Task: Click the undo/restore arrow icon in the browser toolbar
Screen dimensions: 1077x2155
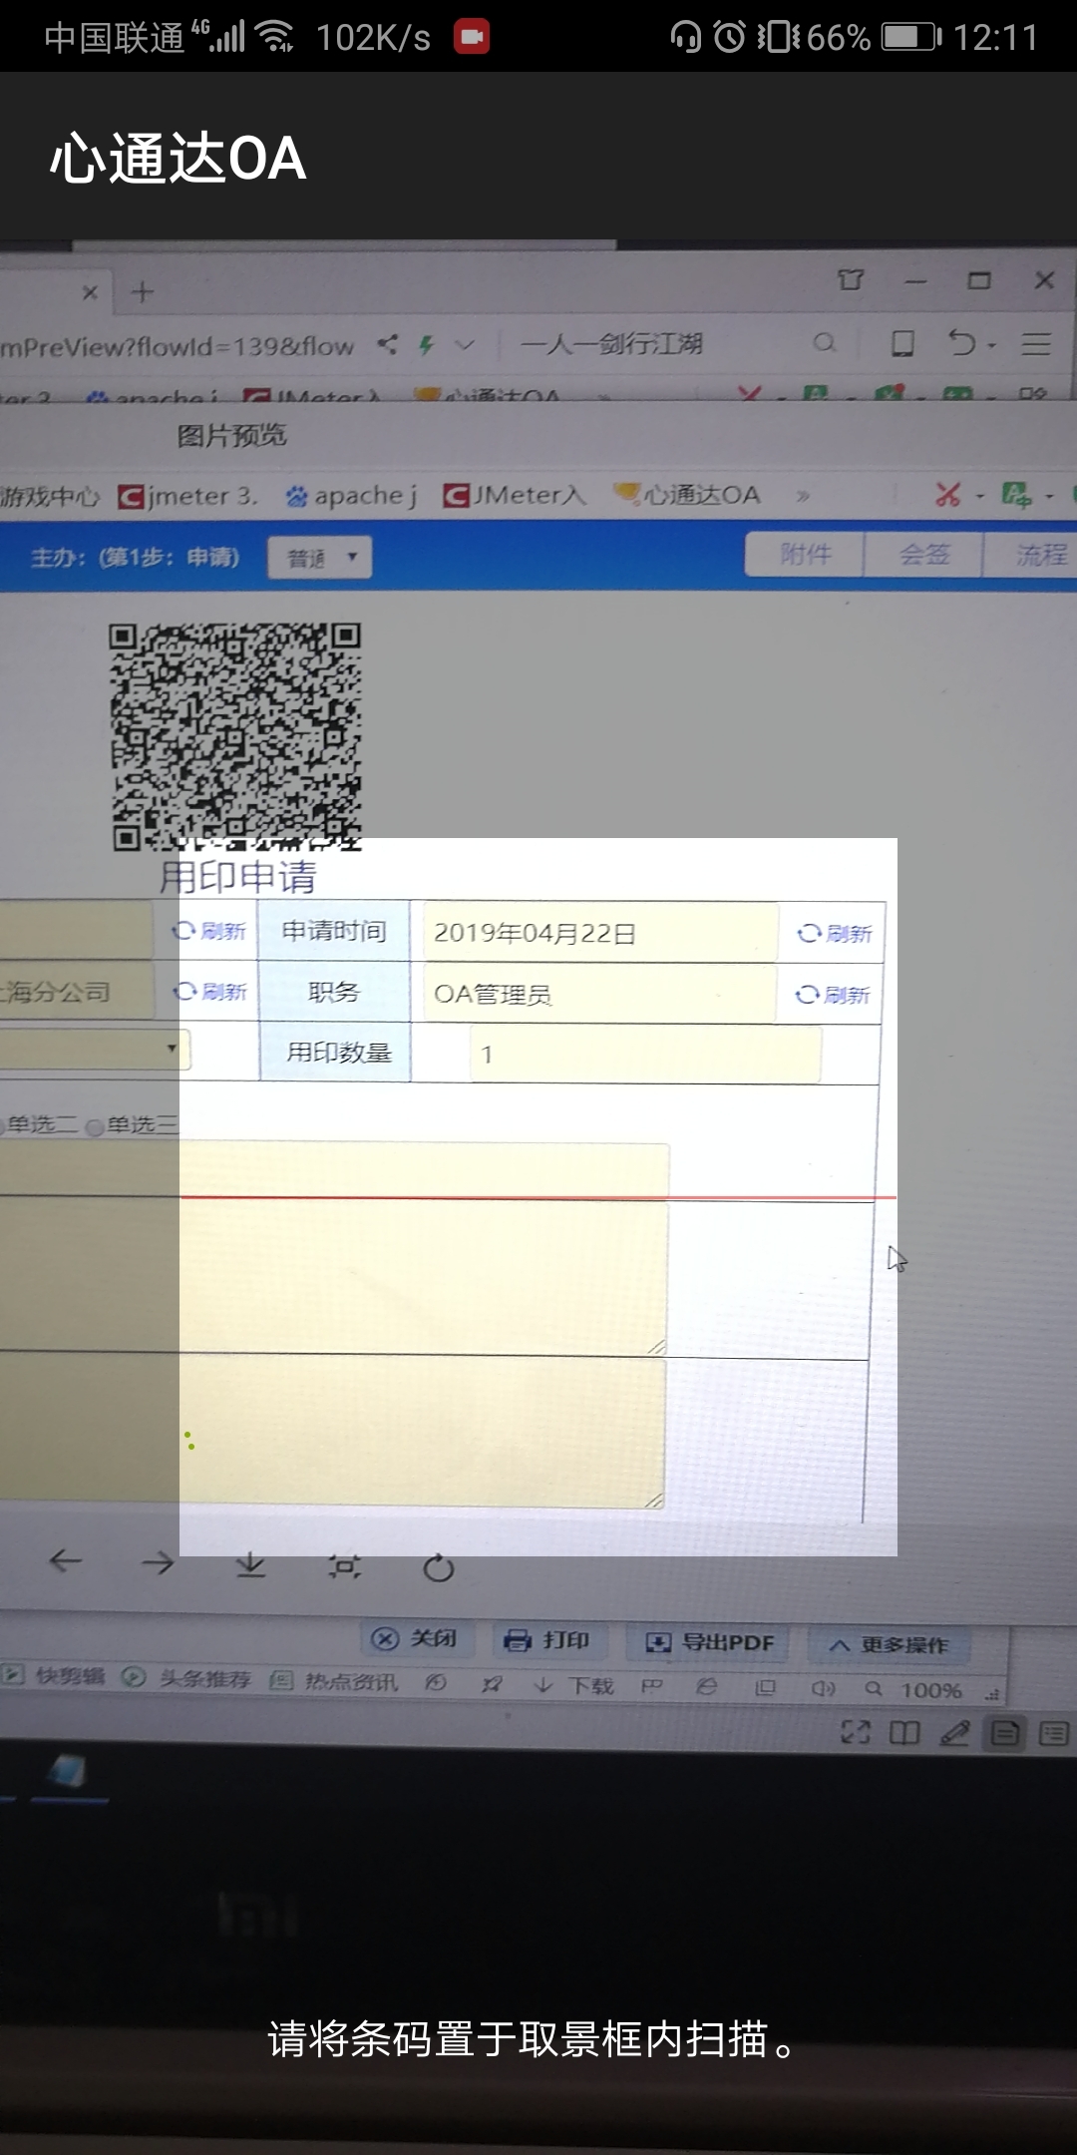Action: (x=962, y=343)
